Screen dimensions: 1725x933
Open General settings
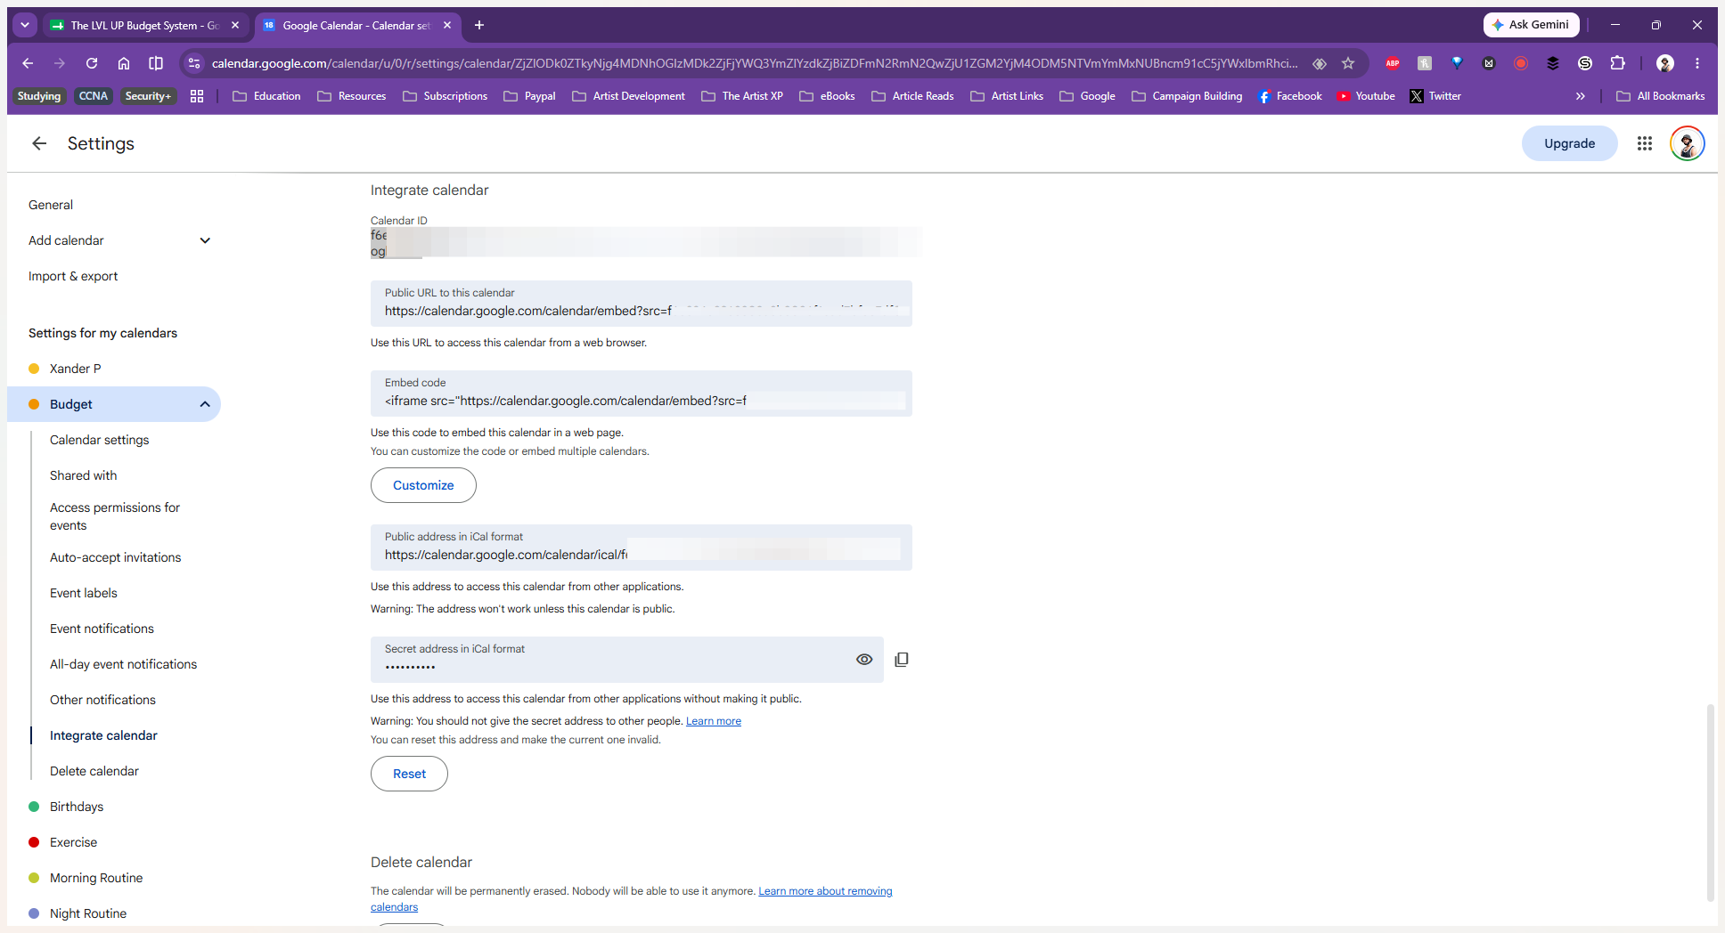51,205
